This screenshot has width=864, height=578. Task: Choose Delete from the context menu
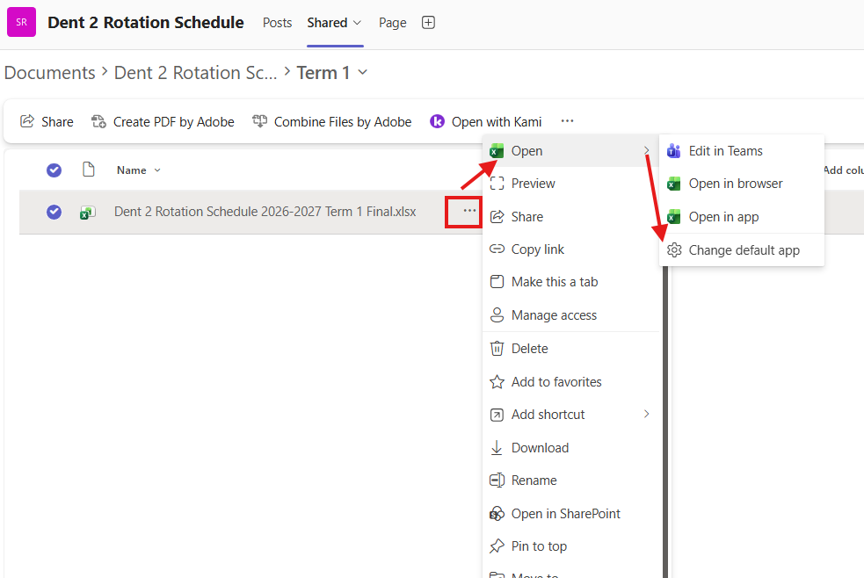570,349
